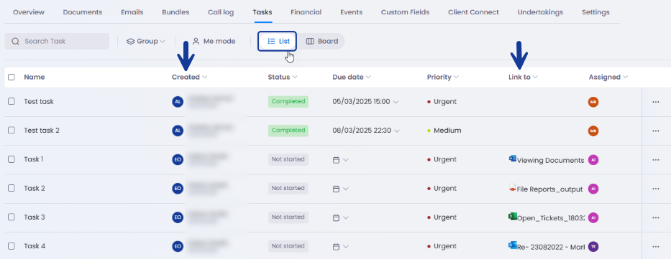The width and height of the screenshot is (671, 259).
Task: Select the checkbox for Task 3
Action: click(x=12, y=217)
